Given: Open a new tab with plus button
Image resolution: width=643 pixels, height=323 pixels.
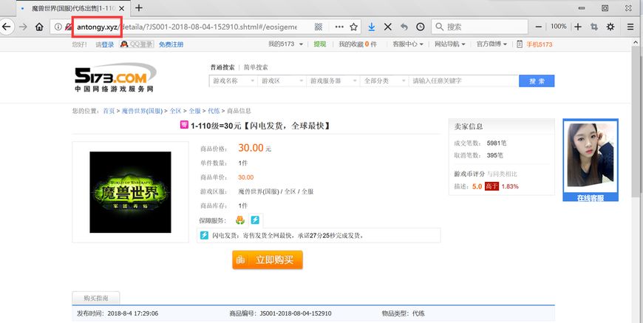Looking at the screenshot, I should [139, 8].
